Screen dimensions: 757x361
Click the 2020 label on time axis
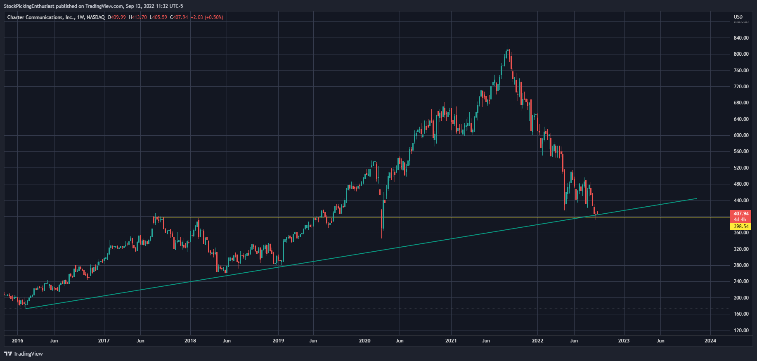pyautogui.click(x=365, y=341)
